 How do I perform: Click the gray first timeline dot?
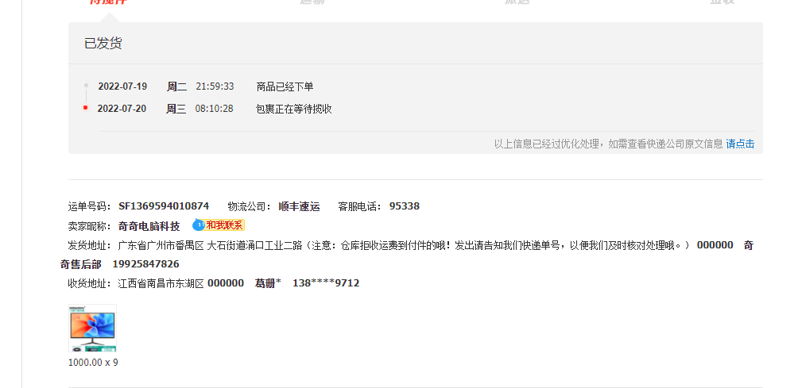pos(86,86)
